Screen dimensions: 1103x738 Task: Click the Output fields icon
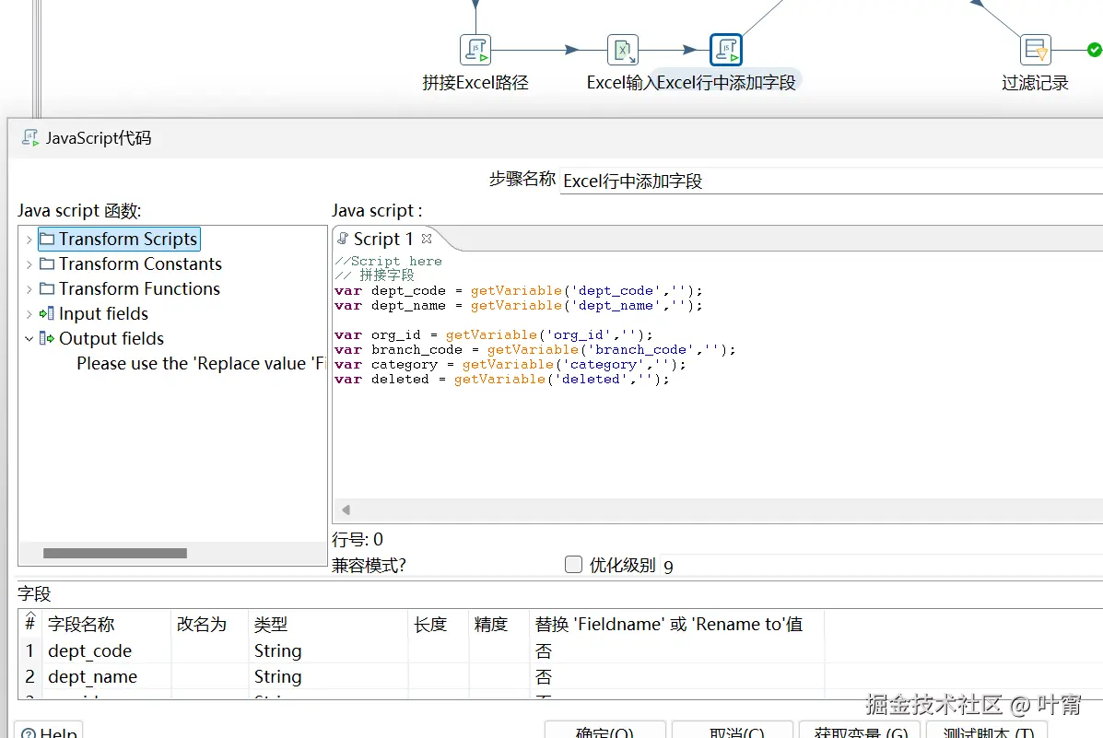click(47, 338)
